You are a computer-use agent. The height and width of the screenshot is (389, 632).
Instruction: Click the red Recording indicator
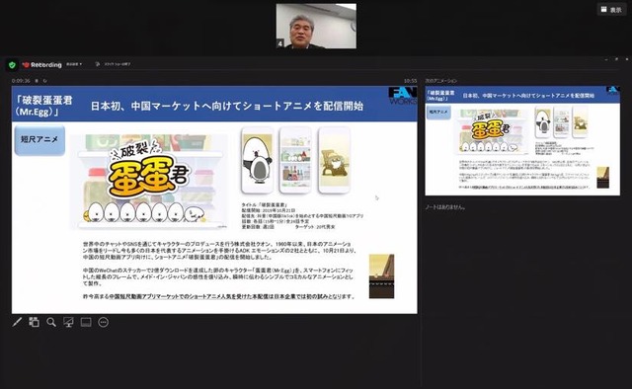42,64
